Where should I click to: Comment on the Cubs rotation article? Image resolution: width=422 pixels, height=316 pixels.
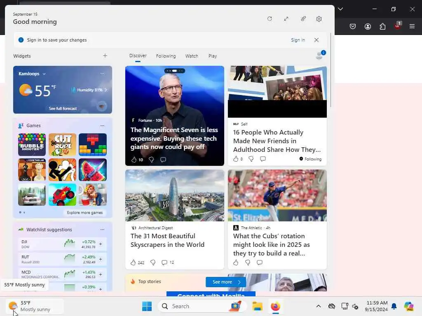click(x=260, y=262)
